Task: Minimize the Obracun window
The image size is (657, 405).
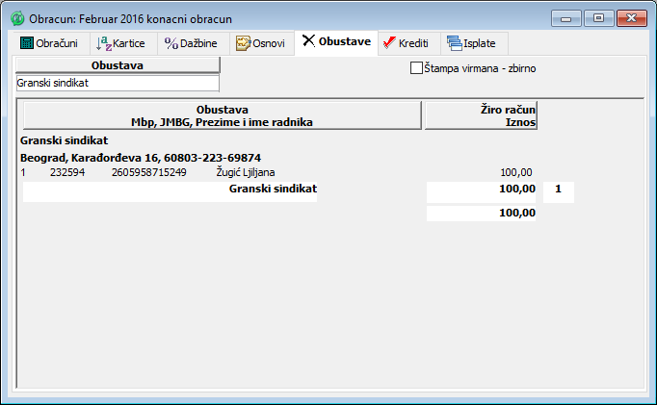Action: [x=566, y=18]
